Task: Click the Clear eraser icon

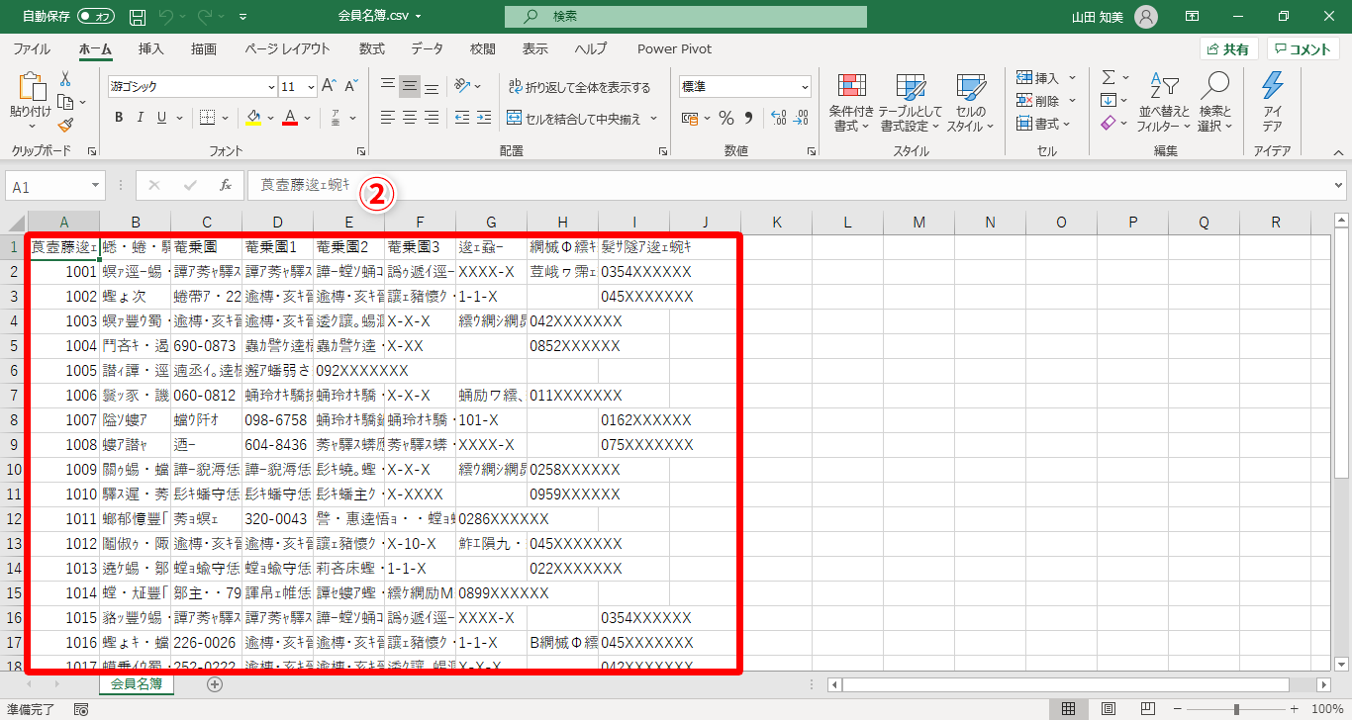Action: click(x=1109, y=123)
